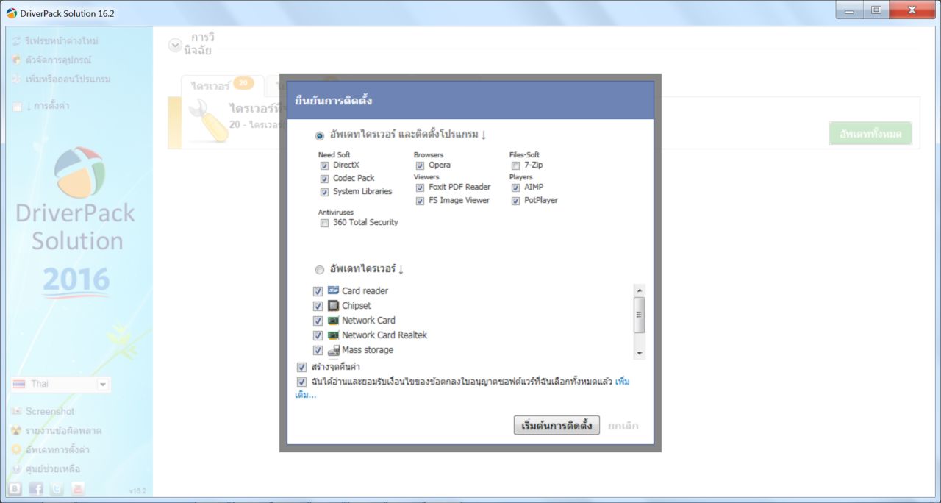
Task: Click the 'Antiviruses' heading text
Action: [336, 212]
